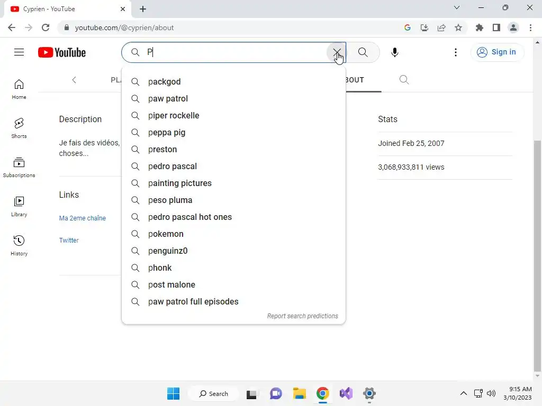Choose 'peso pluma' search suggestion
This screenshot has height=406, width=542.
point(233,200)
